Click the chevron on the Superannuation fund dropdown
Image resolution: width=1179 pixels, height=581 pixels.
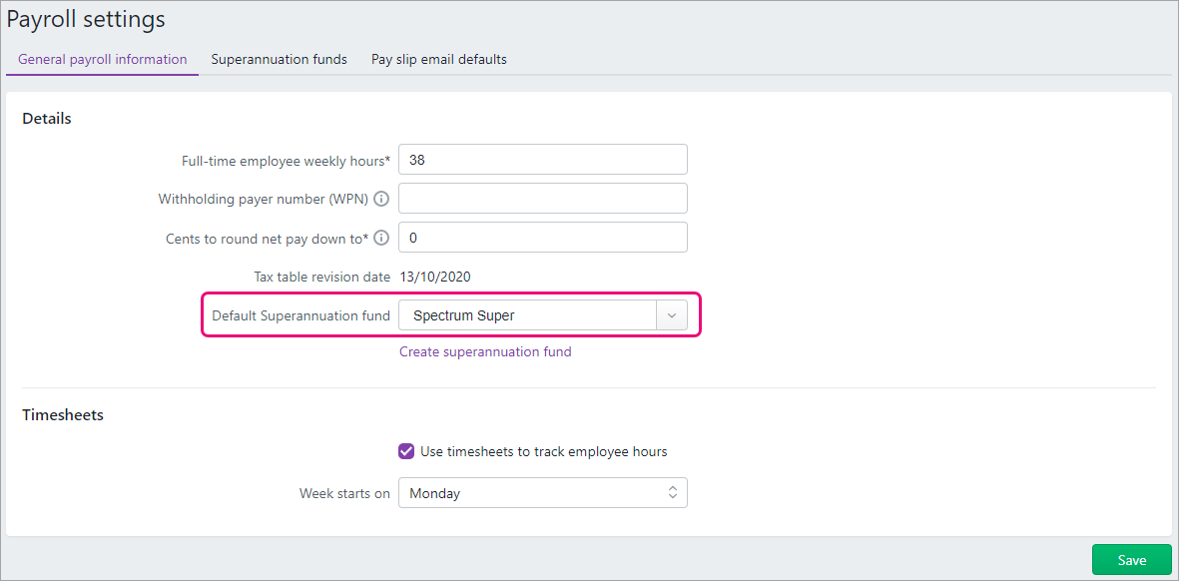(x=672, y=314)
